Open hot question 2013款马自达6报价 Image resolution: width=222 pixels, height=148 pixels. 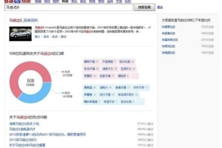point(23,140)
